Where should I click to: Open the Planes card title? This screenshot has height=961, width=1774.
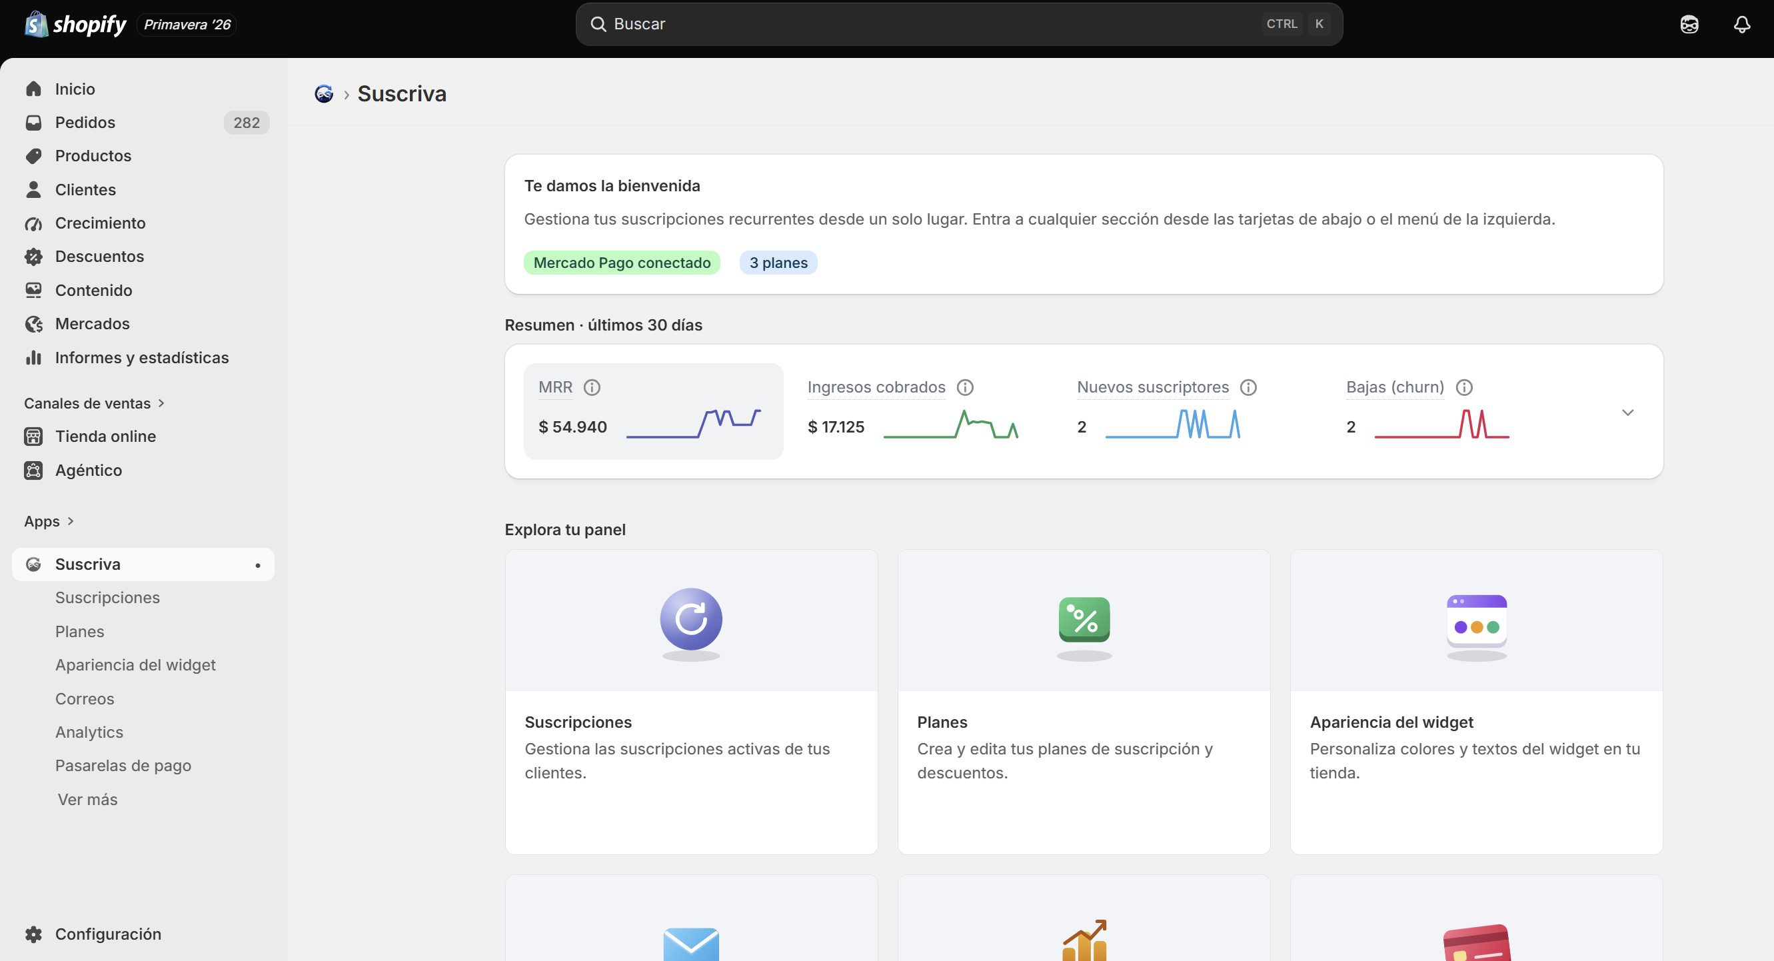point(942,722)
